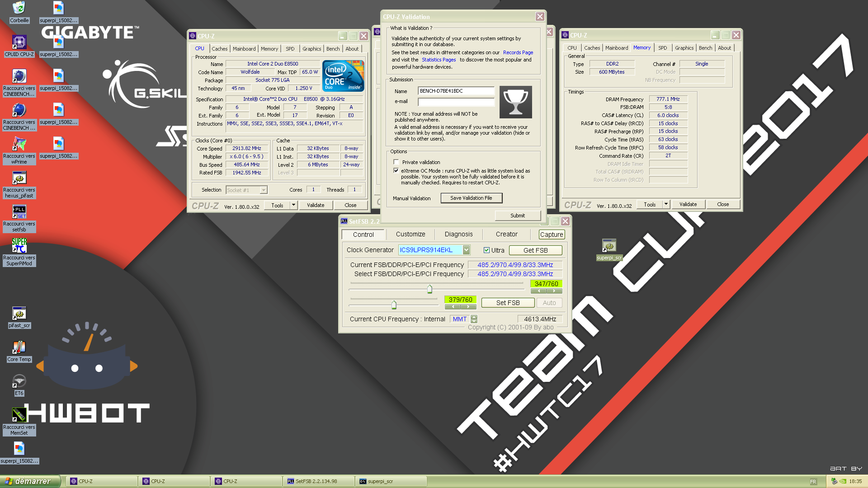Enable the Private validation checkbox
The height and width of the screenshot is (488, 868).
396,162
